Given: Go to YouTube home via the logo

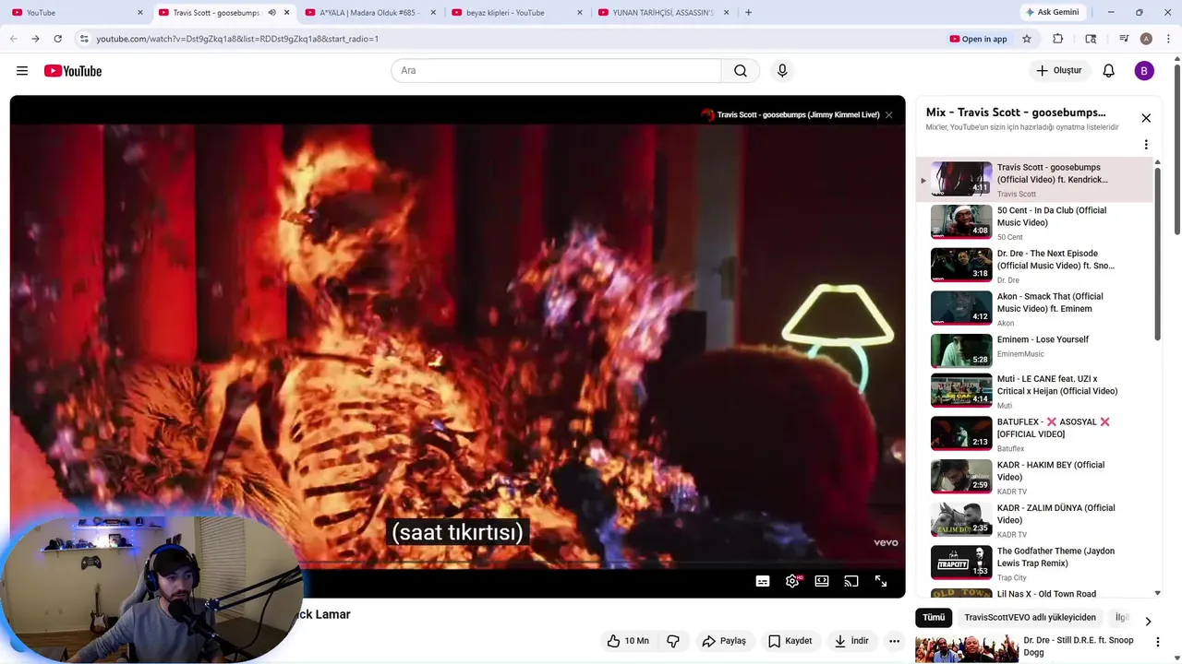Looking at the screenshot, I should coord(73,71).
